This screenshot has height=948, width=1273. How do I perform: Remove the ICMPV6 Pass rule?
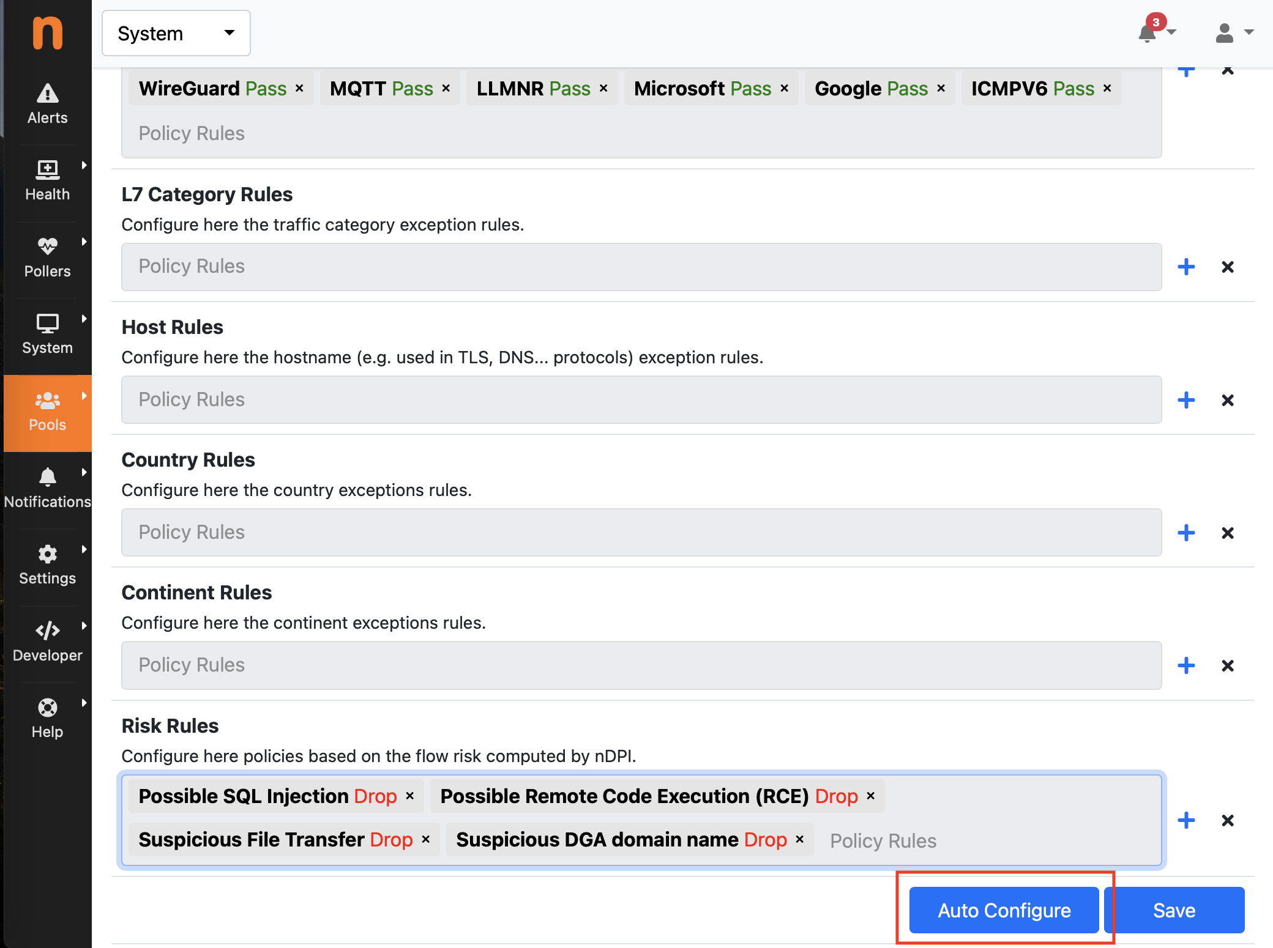[x=1107, y=88]
